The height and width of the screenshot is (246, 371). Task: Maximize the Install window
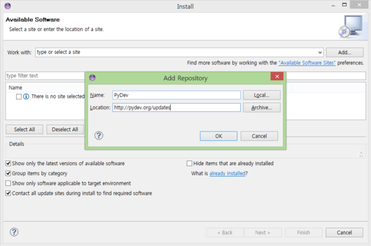[x=345, y=5]
